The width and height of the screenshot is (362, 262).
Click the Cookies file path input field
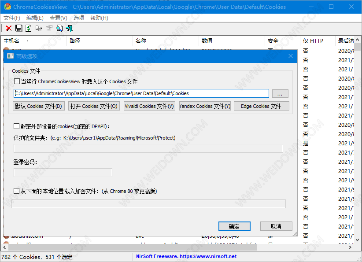tap(141, 93)
